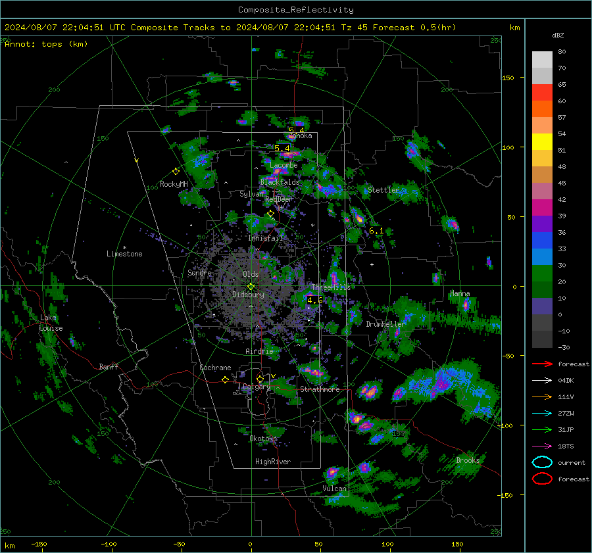Click the Sylvan map label

click(x=251, y=194)
